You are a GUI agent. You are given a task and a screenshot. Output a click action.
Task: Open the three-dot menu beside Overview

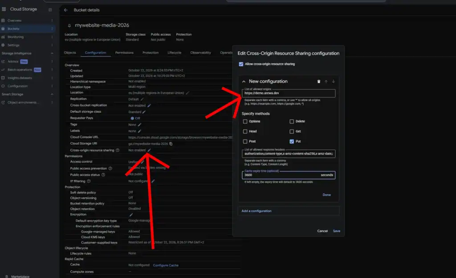coord(52,20)
